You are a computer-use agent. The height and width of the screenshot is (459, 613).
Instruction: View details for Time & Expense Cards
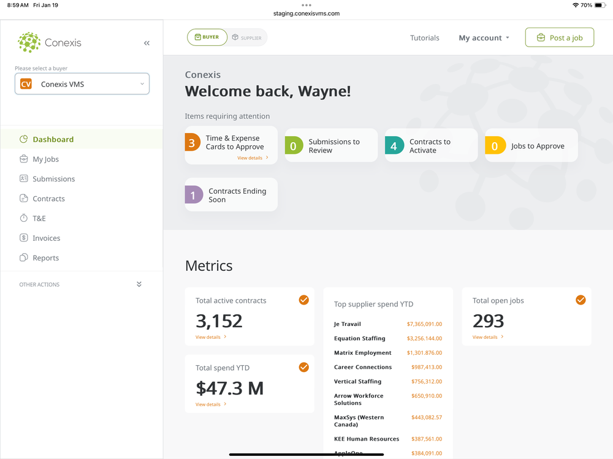tap(253, 158)
